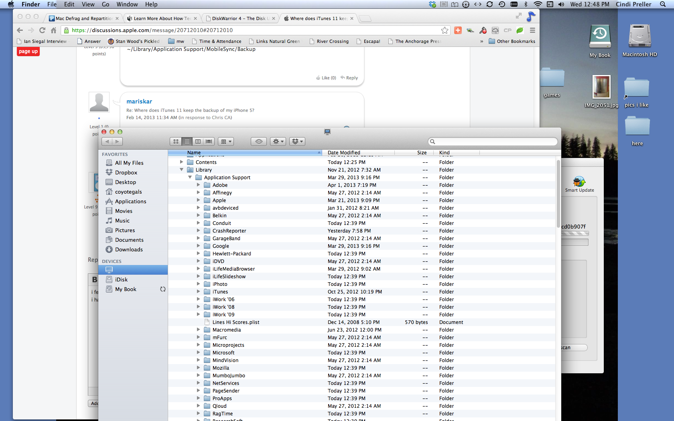Switch Finder to list view
This screenshot has height=421, width=674.
point(187,142)
